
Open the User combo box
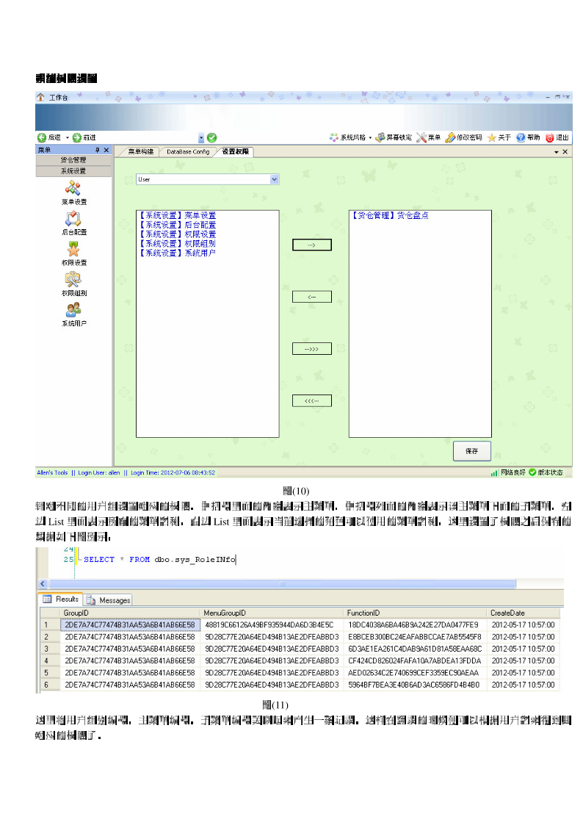point(208,179)
